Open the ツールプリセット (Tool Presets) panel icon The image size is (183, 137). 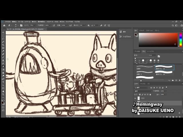tap(126, 37)
